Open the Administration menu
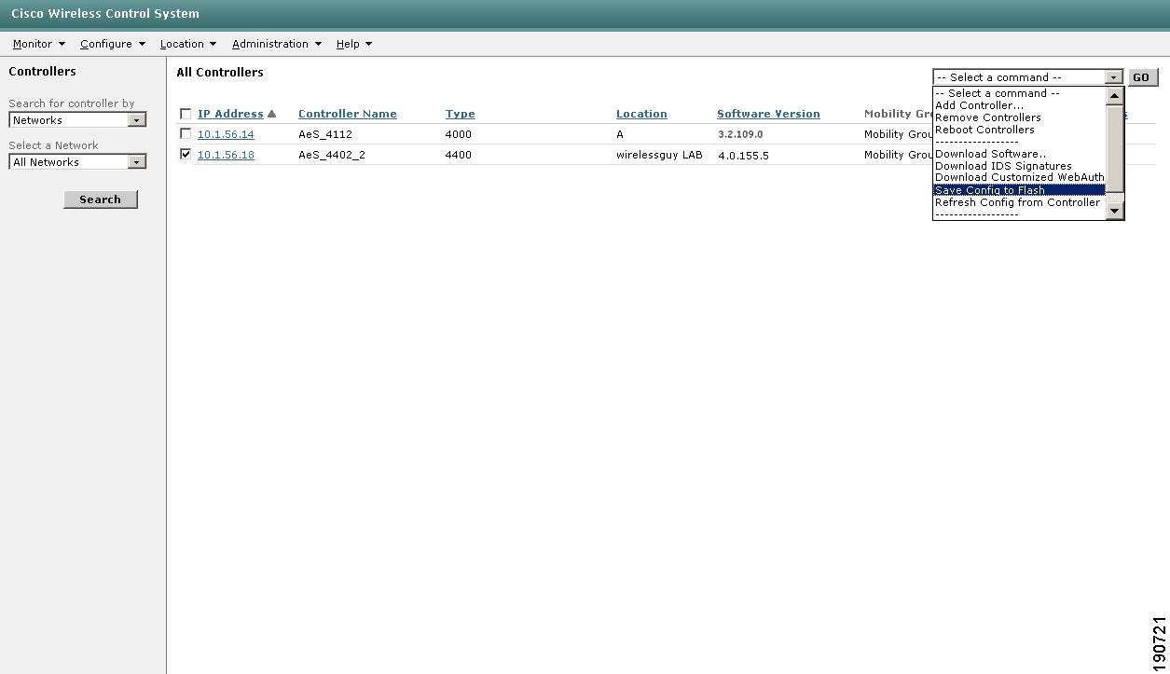Screen dimensions: 1170x674 277,44
